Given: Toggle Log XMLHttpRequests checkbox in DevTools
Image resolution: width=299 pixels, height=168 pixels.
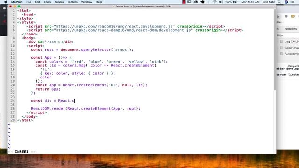Looking at the screenshot, I should (281, 42).
